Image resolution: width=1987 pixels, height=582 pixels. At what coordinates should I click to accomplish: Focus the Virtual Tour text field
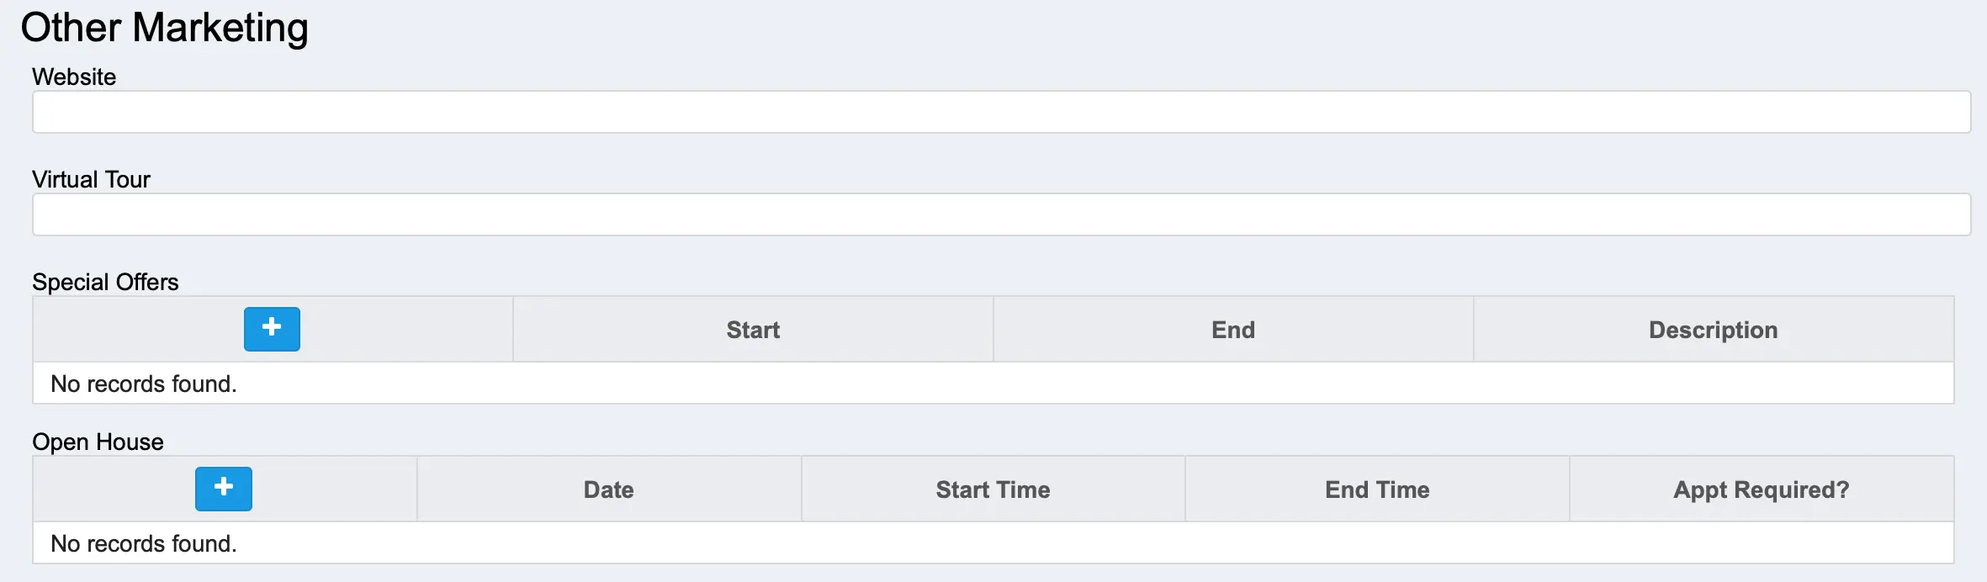(x=1001, y=214)
